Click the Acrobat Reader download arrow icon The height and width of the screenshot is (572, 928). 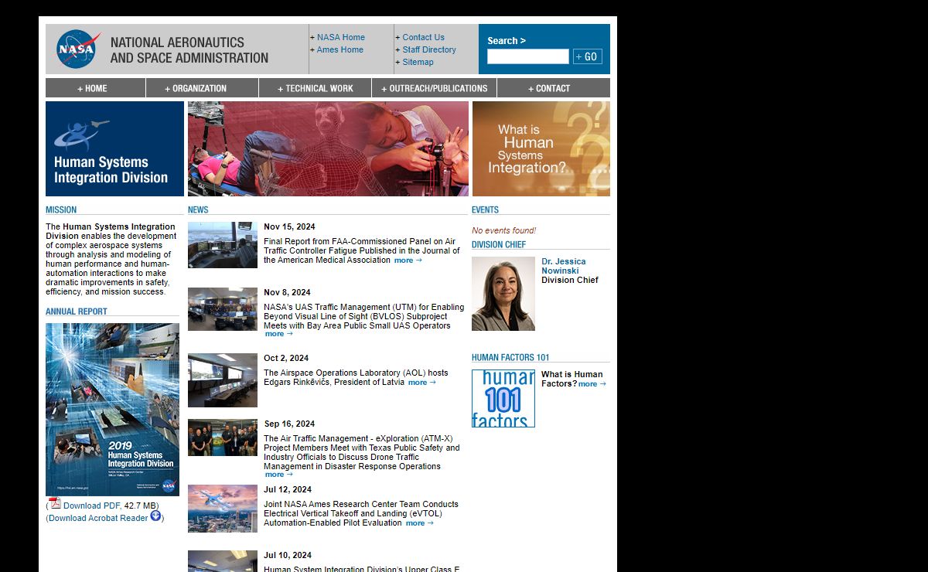pos(155,516)
